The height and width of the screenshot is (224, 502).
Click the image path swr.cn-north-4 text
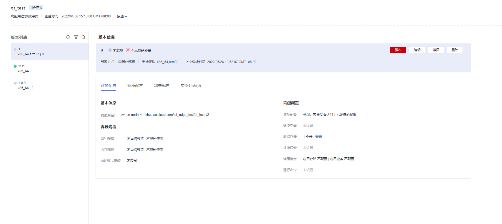(x=165, y=115)
